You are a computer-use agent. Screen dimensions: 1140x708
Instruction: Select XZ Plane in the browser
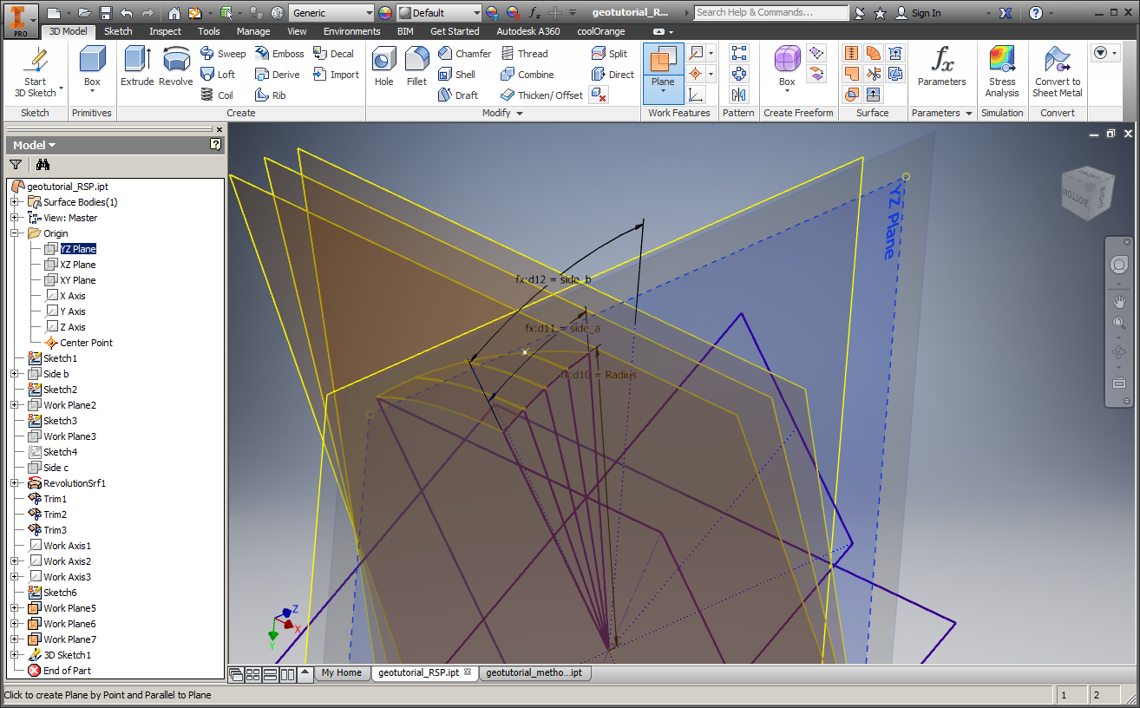tap(77, 265)
